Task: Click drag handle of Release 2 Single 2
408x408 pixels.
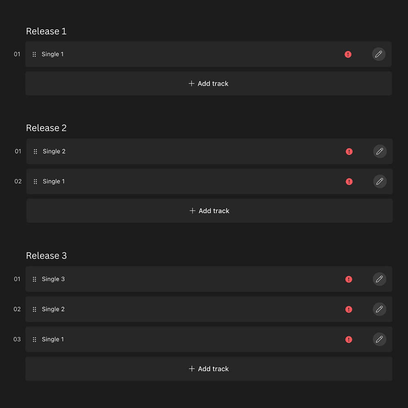Action: click(35, 151)
